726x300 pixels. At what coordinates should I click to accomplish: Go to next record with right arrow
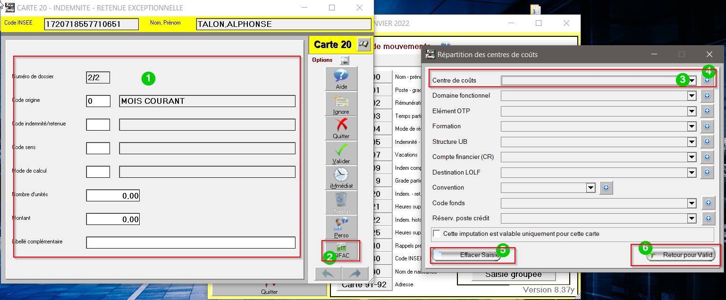click(x=355, y=274)
